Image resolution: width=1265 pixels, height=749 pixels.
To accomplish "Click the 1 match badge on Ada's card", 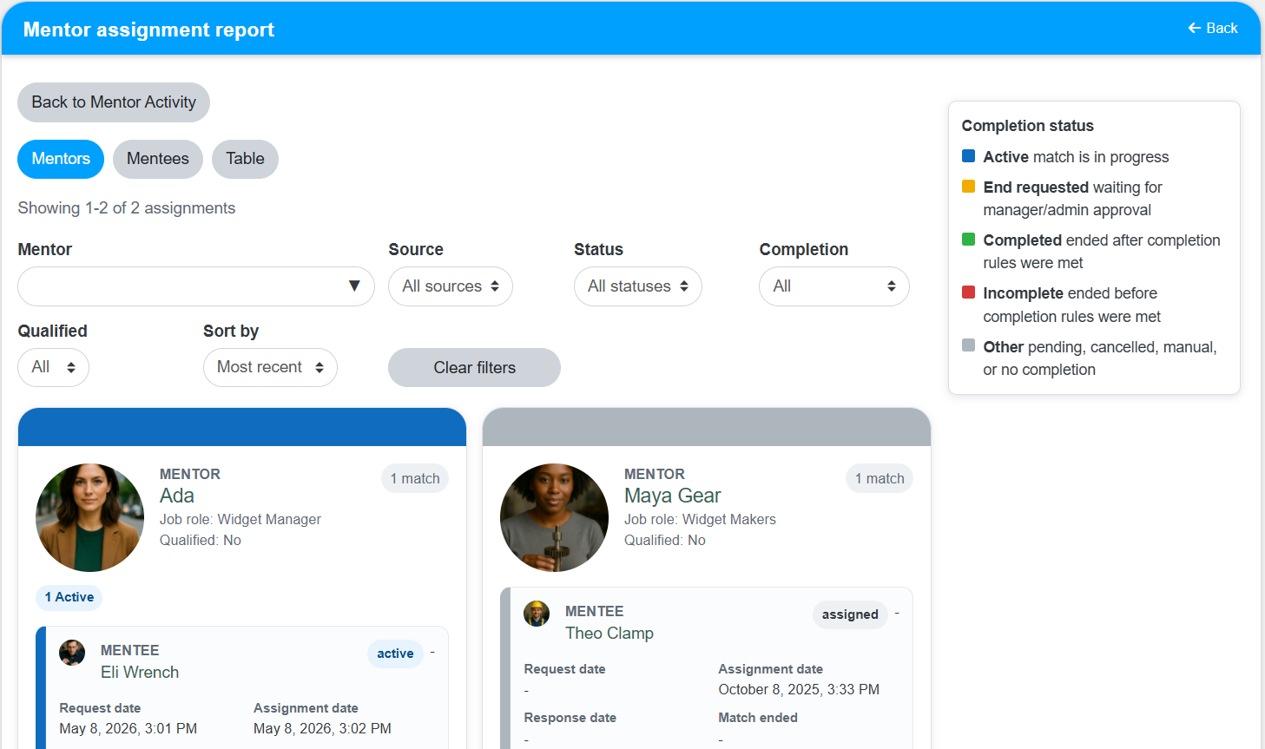I will [x=415, y=478].
